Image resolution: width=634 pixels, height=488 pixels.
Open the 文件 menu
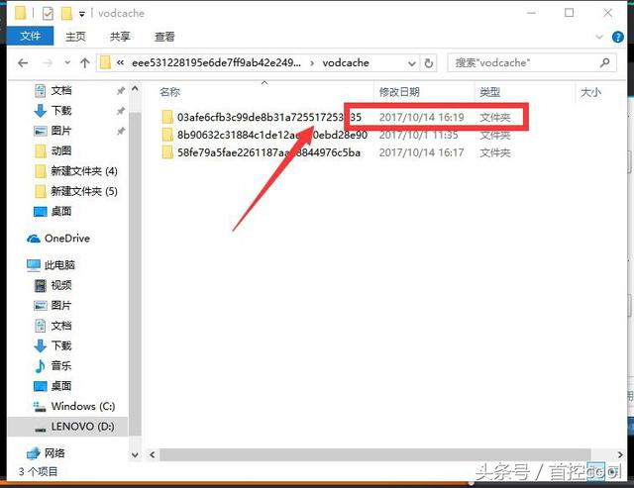pyautogui.click(x=30, y=37)
